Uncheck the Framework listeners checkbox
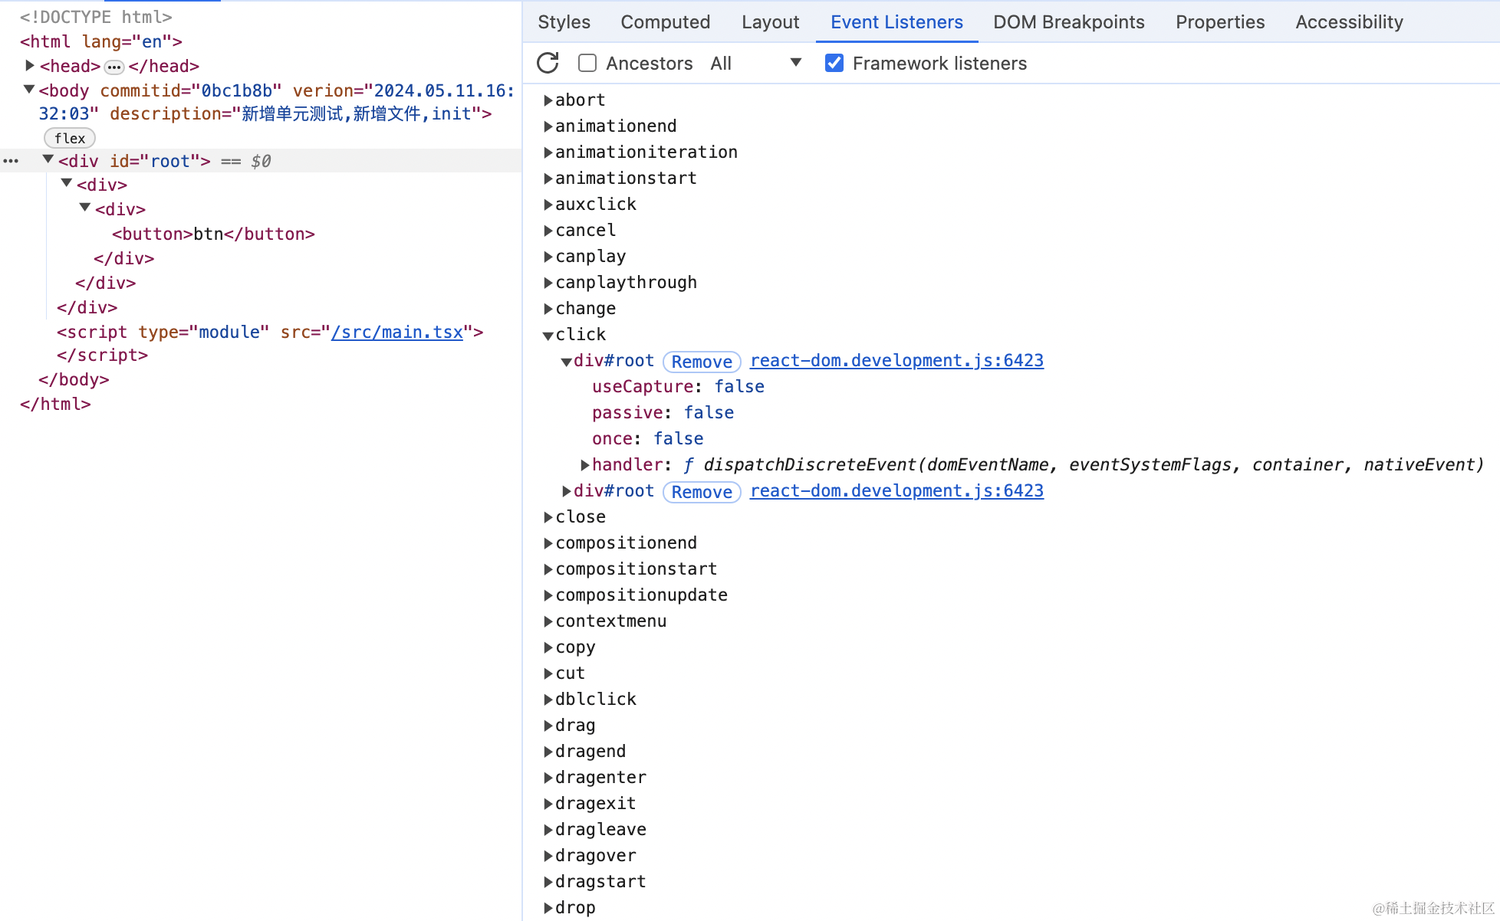 [834, 63]
